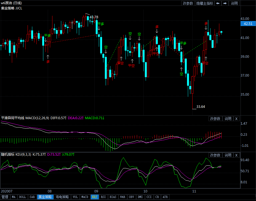This screenshot has height=201, width=256.
Task: Select the VOL indicator tab
Action: (75, 197)
